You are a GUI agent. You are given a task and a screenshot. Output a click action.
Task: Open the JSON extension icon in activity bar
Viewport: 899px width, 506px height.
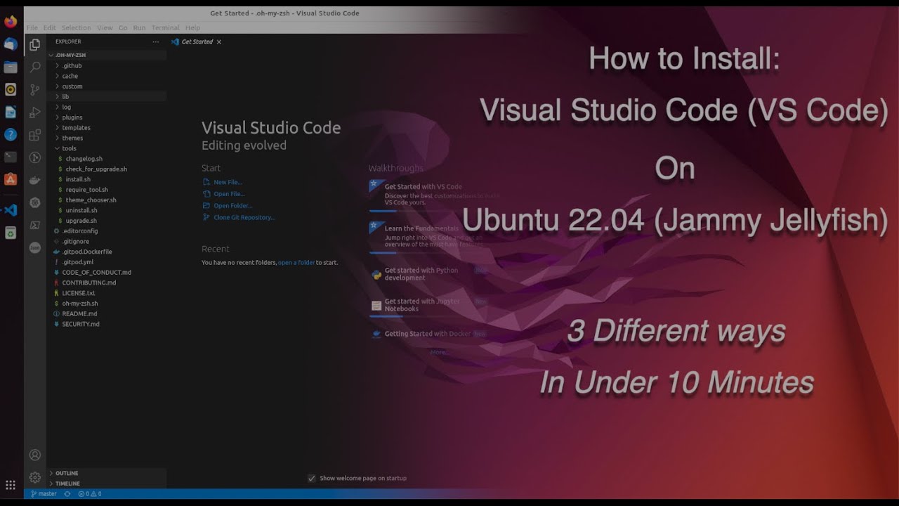pos(34,247)
